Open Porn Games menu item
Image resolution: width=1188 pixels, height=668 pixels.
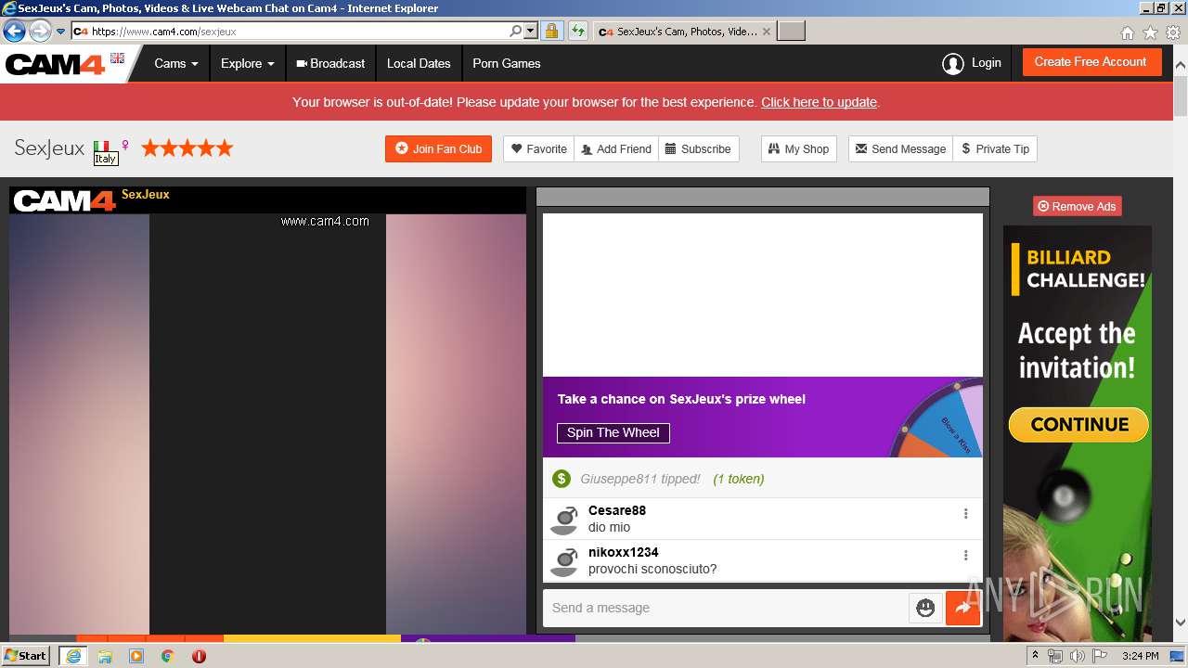click(507, 64)
